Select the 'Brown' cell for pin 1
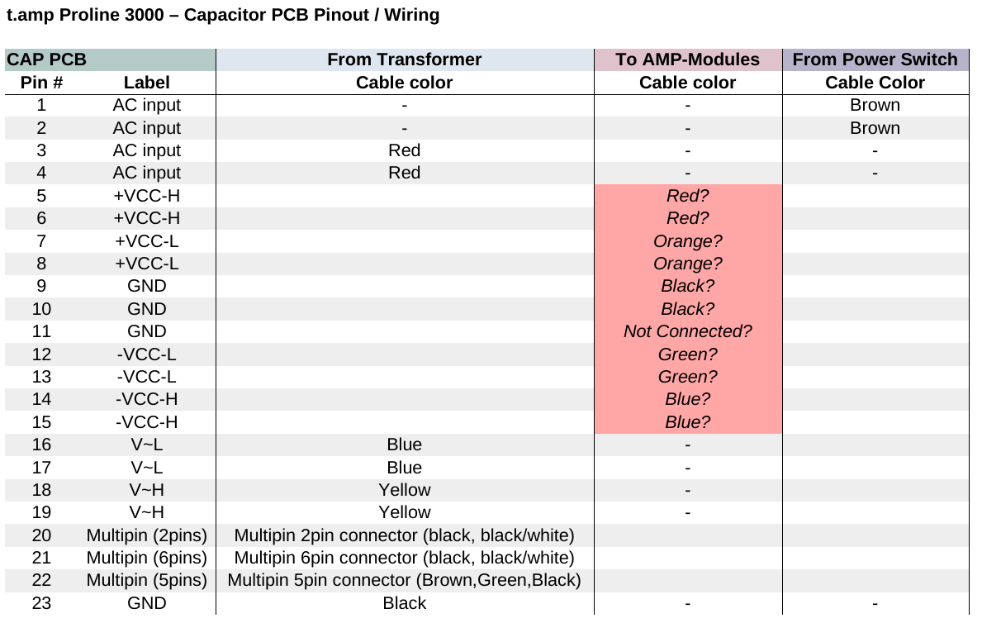The width and height of the screenshot is (982, 623). (875, 105)
